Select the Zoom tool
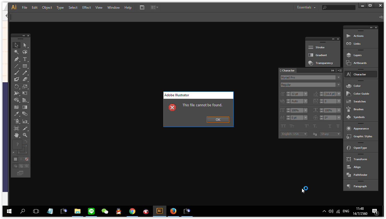386x219 pixels. click(25, 135)
